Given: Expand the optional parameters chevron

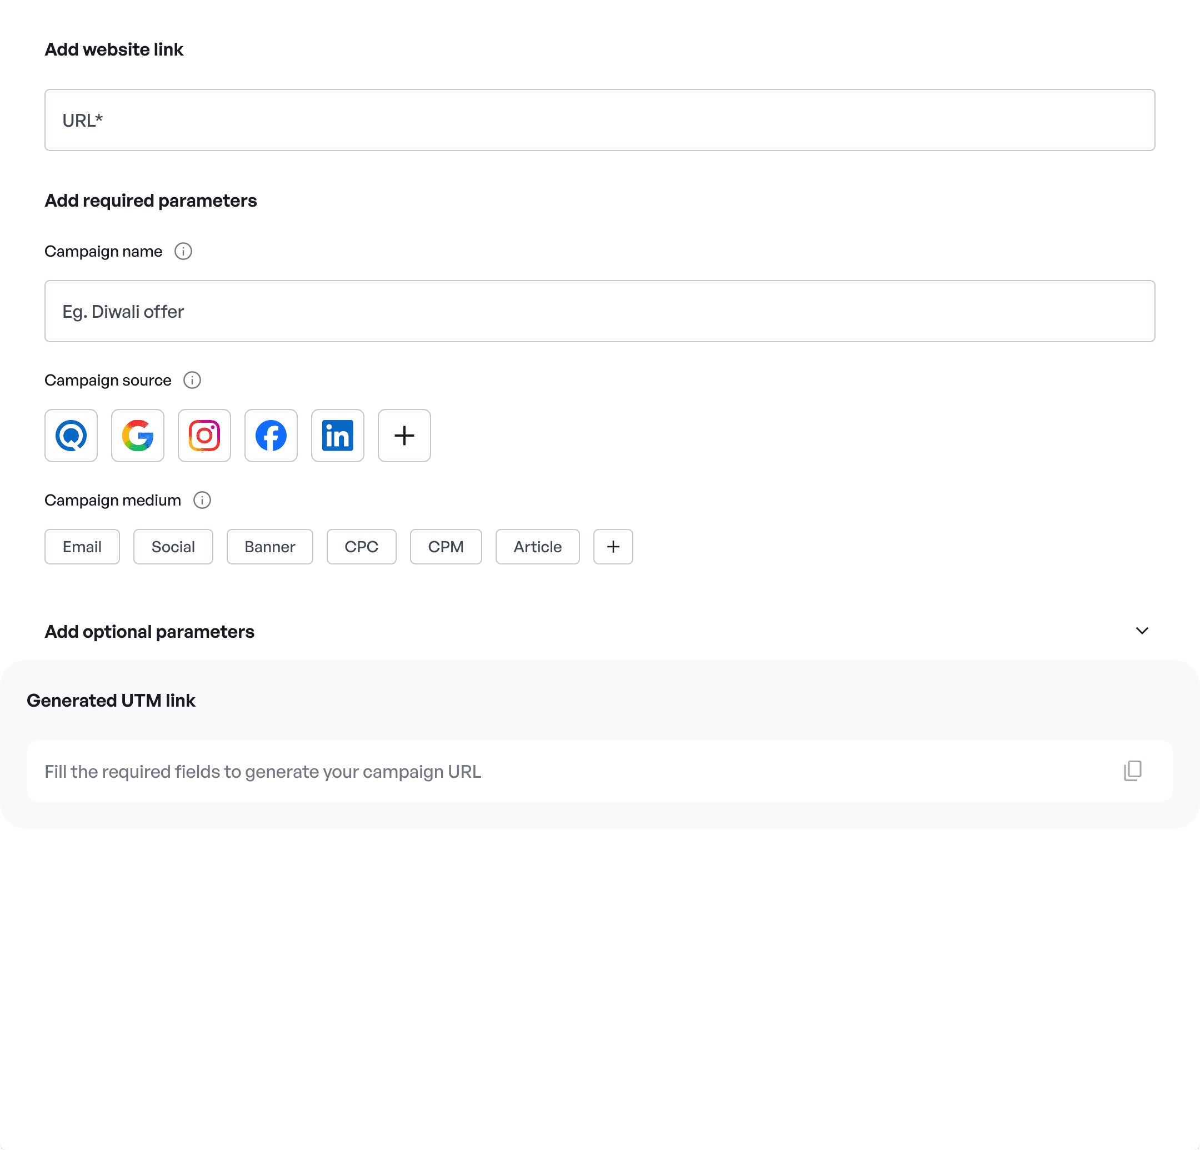Looking at the screenshot, I should (1142, 631).
